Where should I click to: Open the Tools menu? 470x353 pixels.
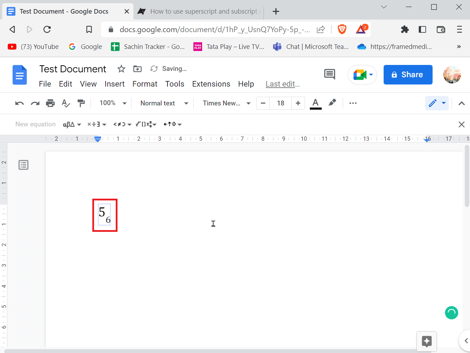[x=175, y=84]
